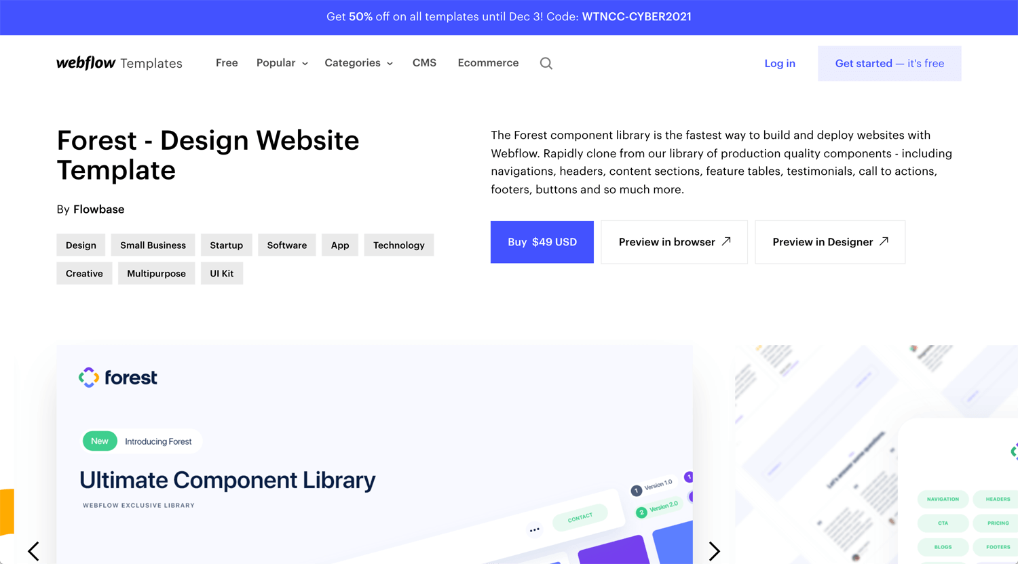Screen dimensions: 1018x564
Task: Expand the Categories dropdown menu
Action: (x=359, y=63)
